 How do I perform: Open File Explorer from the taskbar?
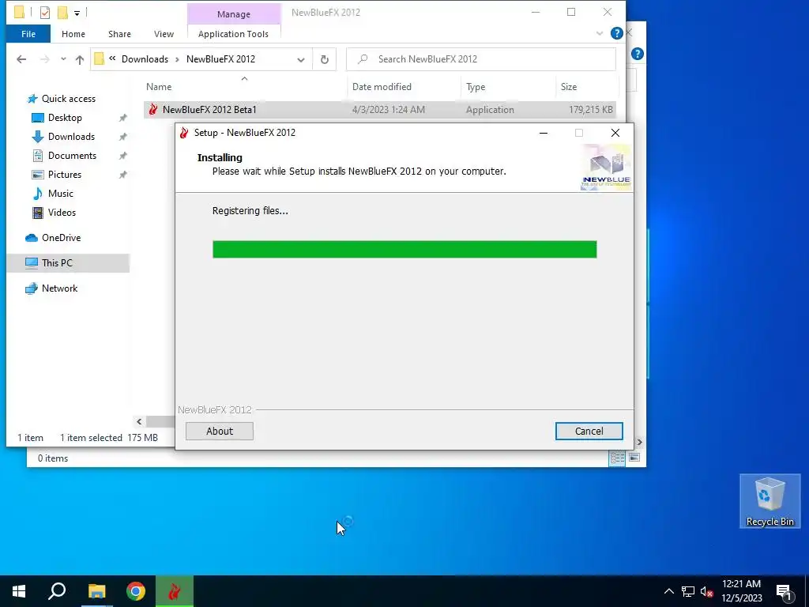(x=96, y=591)
